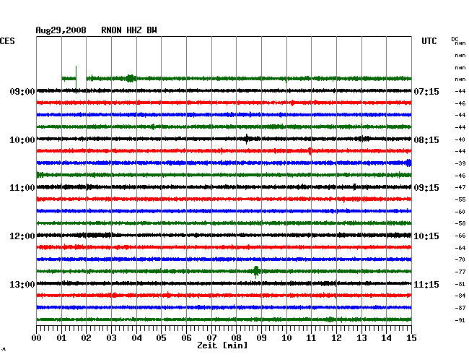
Task: Click the DC value -91
Action: pyautogui.click(x=460, y=320)
